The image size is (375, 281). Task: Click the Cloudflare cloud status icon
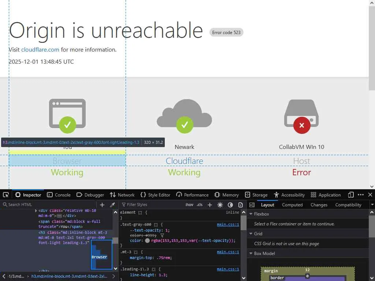(185, 116)
